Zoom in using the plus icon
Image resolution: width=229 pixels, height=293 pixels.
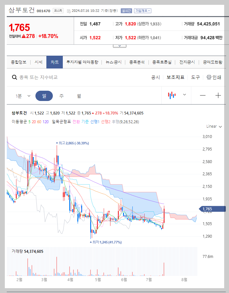pyautogui.click(x=218, y=95)
